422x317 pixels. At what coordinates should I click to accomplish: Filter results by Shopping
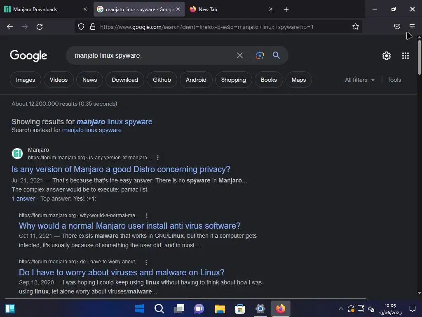click(x=233, y=80)
